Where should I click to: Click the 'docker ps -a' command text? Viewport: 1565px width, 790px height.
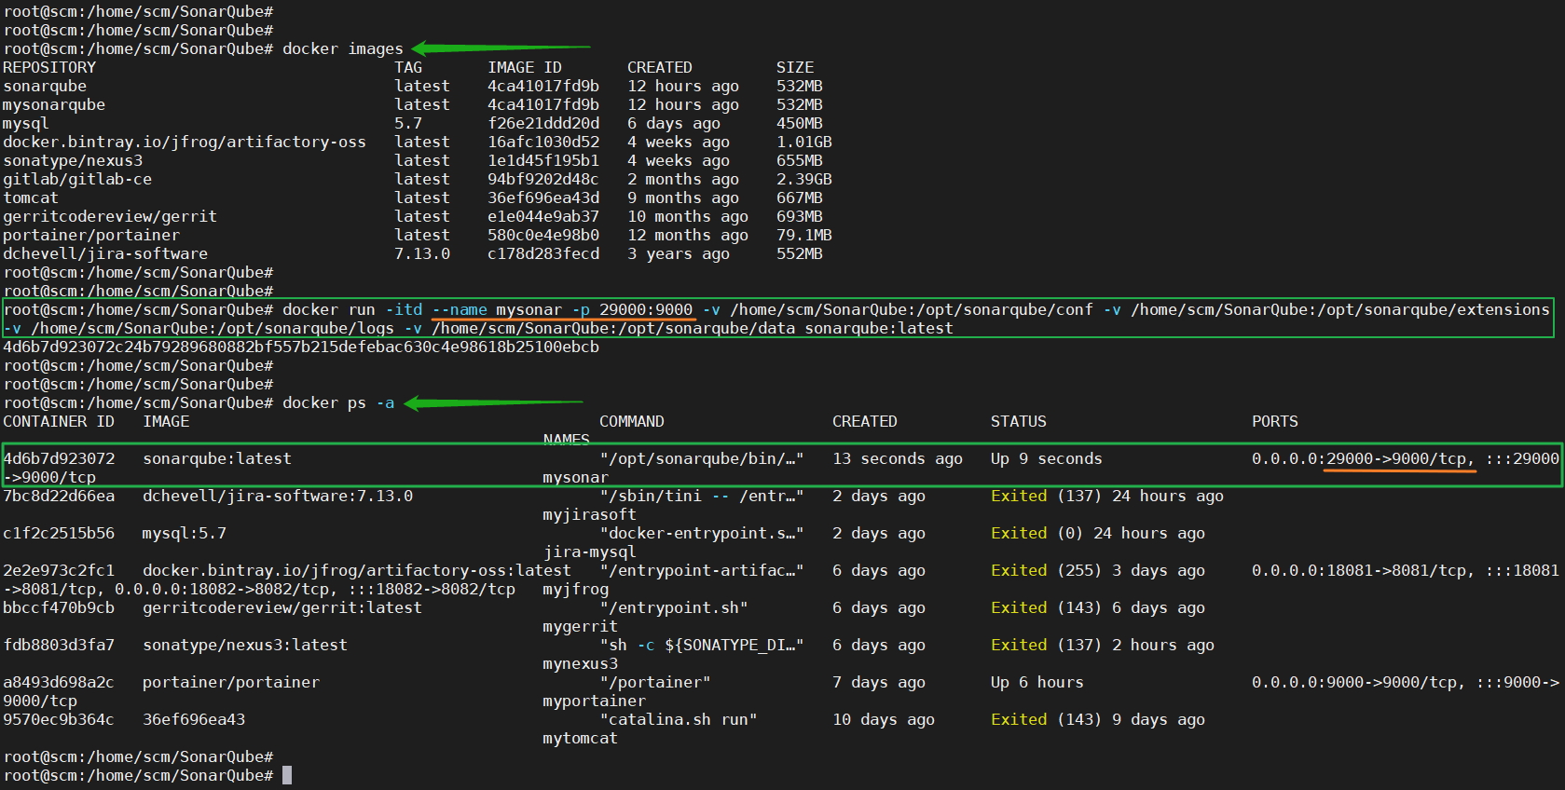pyautogui.click(x=338, y=402)
